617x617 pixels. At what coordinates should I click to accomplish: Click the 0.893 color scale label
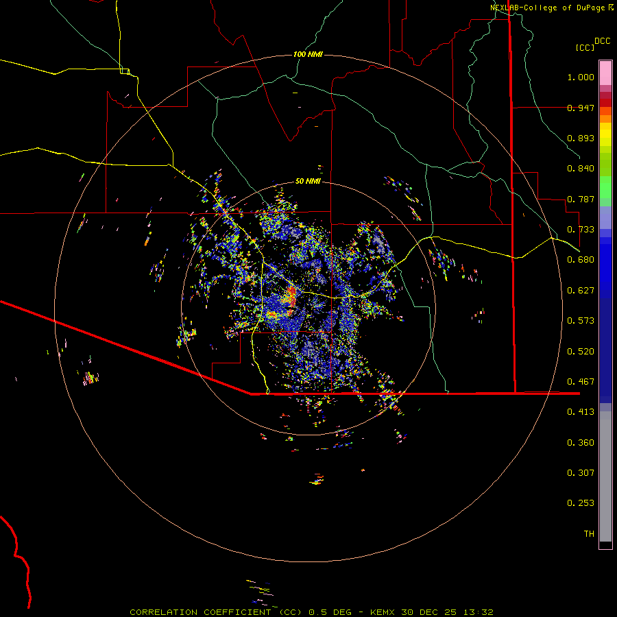click(x=581, y=138)
